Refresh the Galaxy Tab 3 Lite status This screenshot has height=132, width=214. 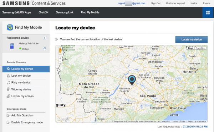pyautogui.click(x=45, y=48)
